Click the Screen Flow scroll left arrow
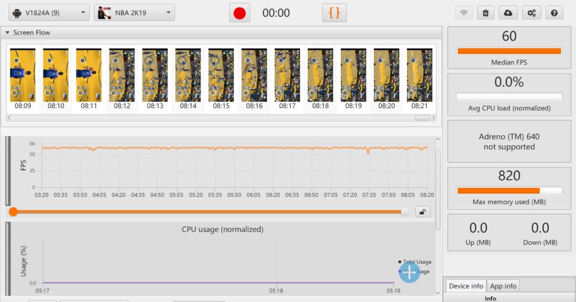 pos(9,118)
